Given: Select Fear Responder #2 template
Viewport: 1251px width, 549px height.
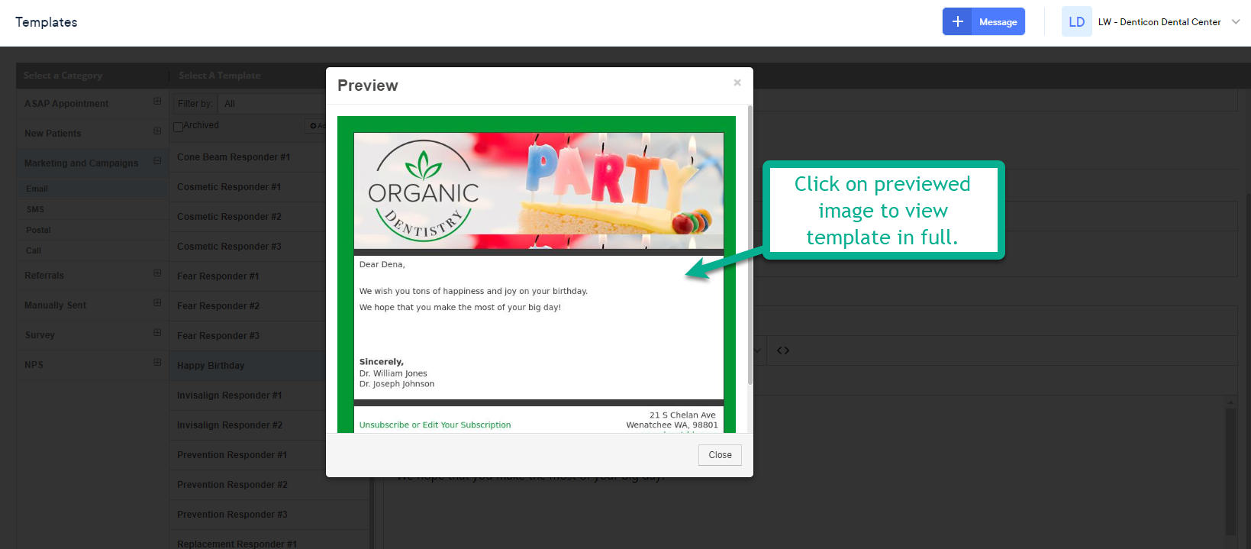Looking at the screenshot, I should (x=218, y=306).
